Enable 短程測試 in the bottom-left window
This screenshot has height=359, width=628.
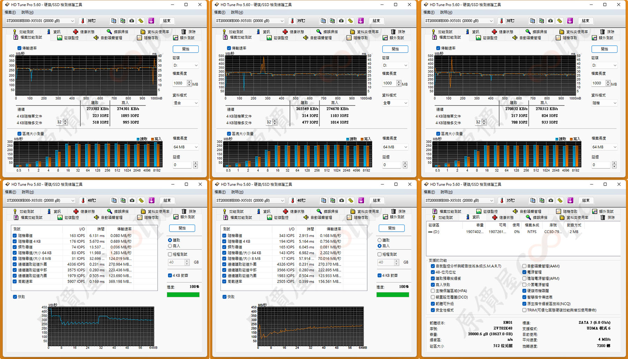pyautogui.click(x=170, y=254)
